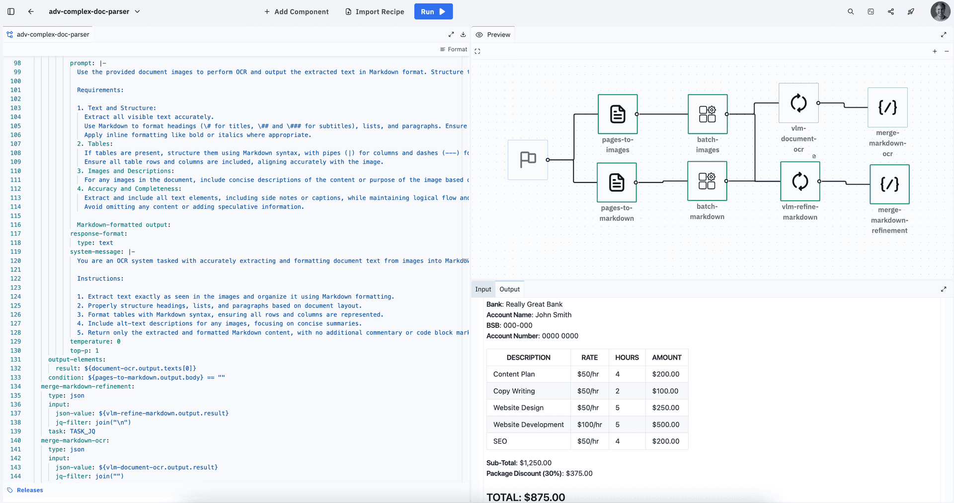Click the share icon in the top bar

[891, 11]
